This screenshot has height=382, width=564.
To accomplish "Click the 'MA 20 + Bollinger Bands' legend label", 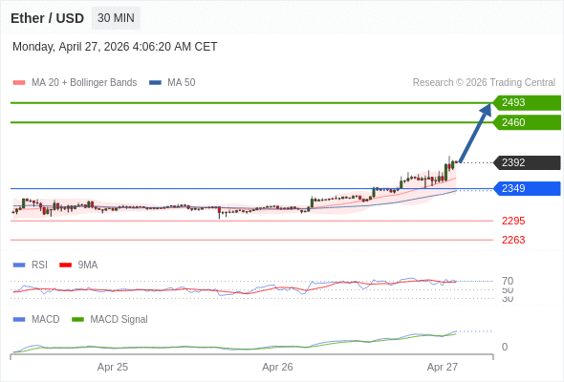I will 84,83.
